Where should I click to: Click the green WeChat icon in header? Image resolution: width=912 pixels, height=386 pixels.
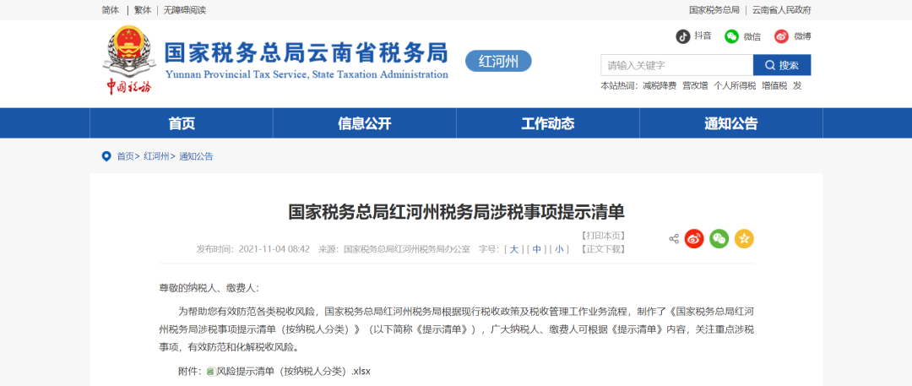pyautogui.click(x=731, y=36)
